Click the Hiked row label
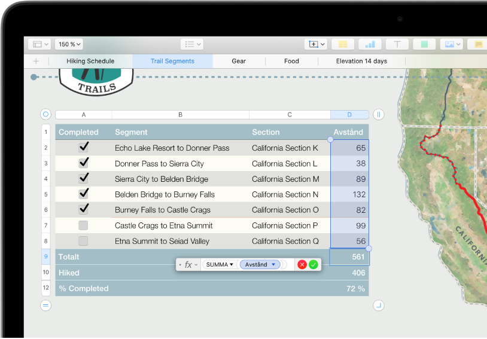The height and width of the screenshot is (339, 487). (x=69, y=273)
